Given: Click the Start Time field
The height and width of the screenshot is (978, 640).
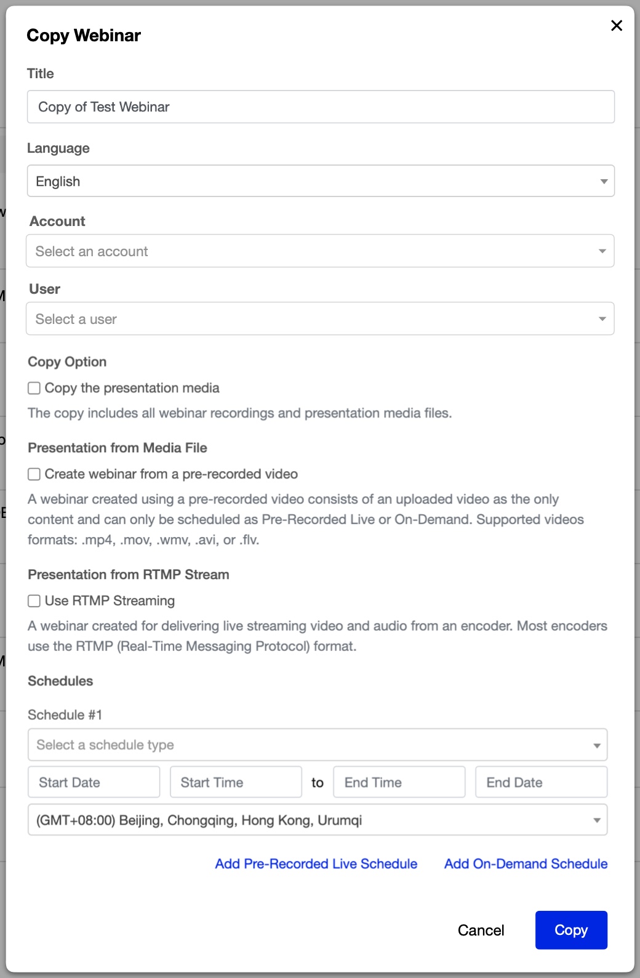Looking at the screenshot, I should coord(236,782).
